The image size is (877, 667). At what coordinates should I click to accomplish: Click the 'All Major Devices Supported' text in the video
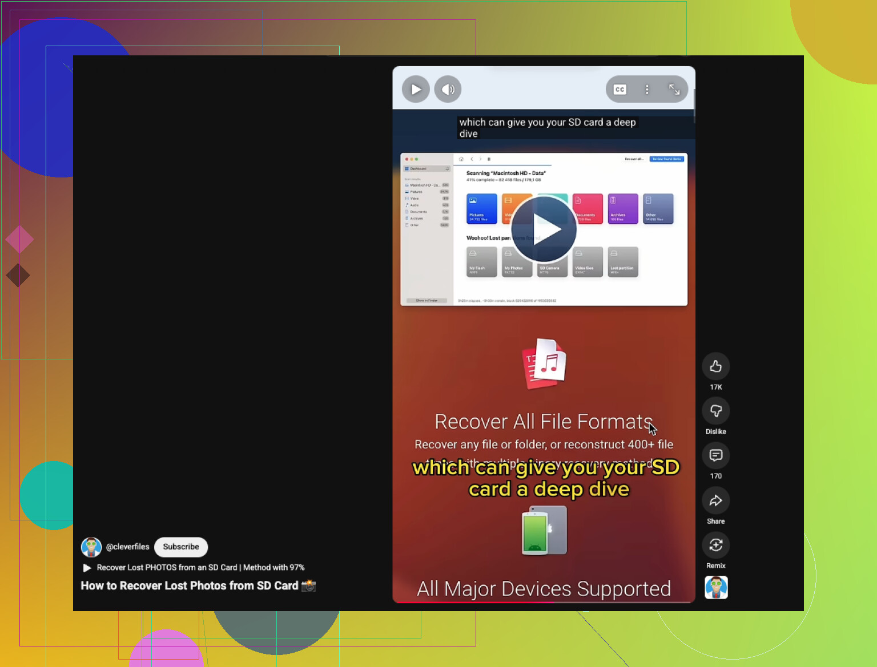point(544,589)
